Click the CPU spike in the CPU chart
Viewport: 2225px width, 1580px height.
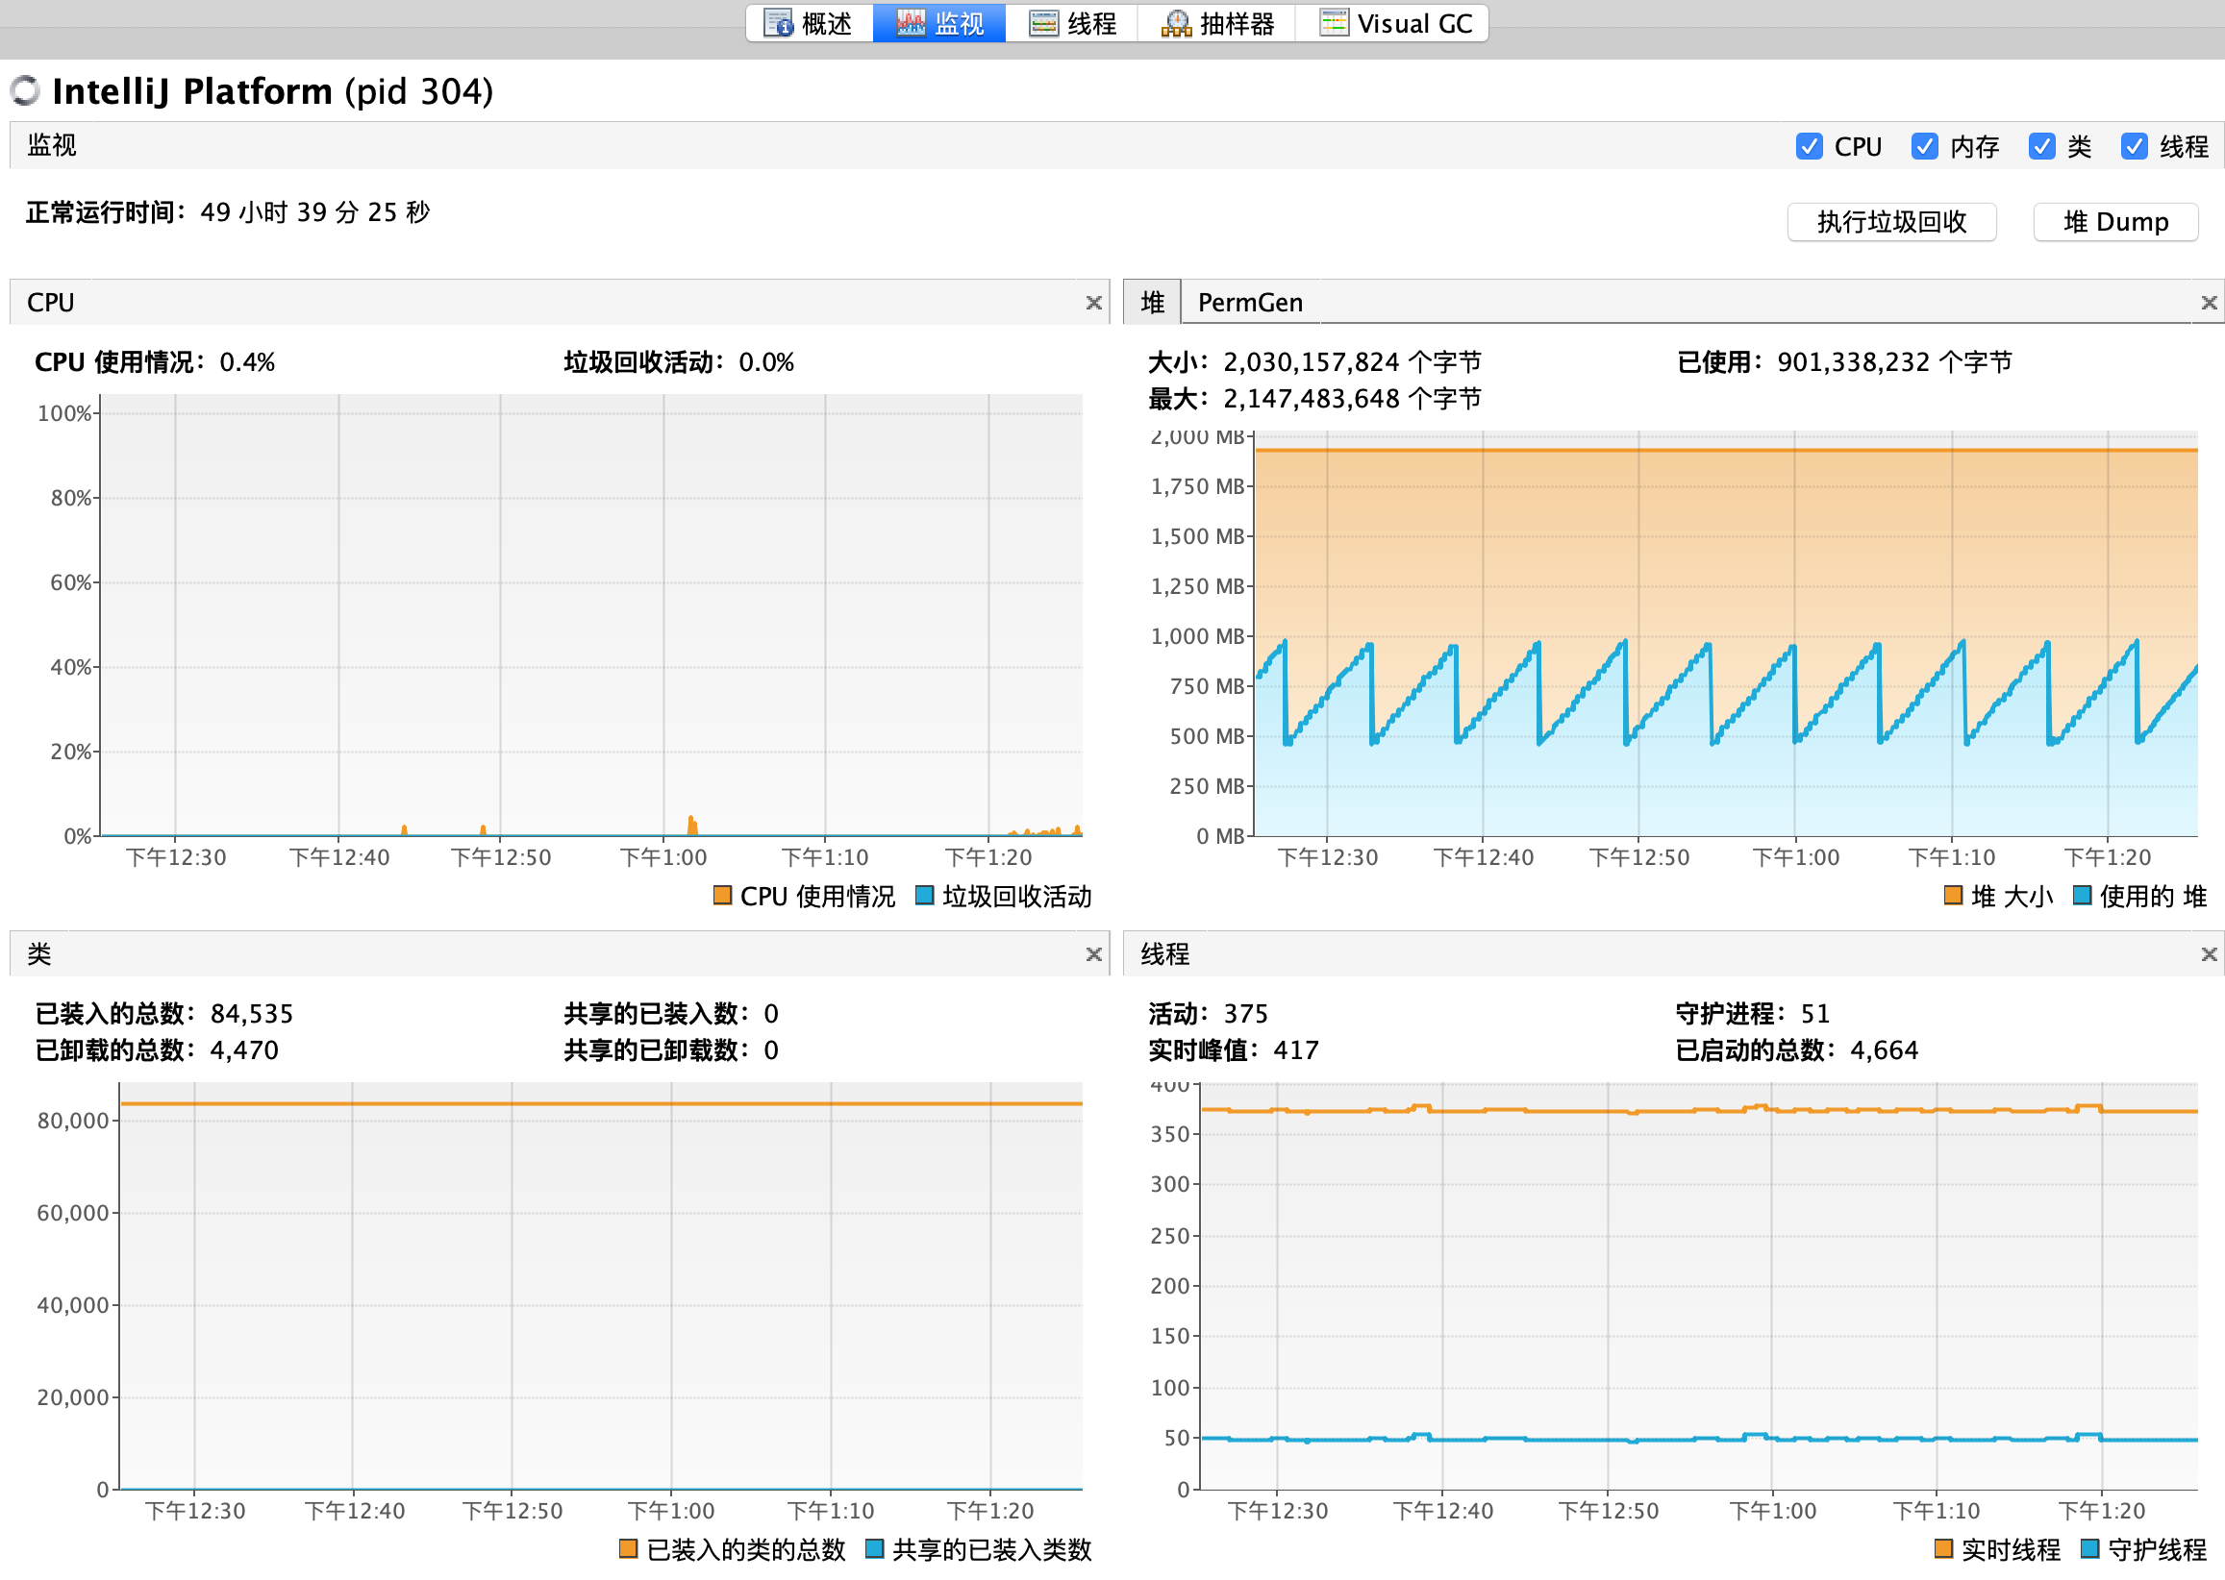click(692, 826)
